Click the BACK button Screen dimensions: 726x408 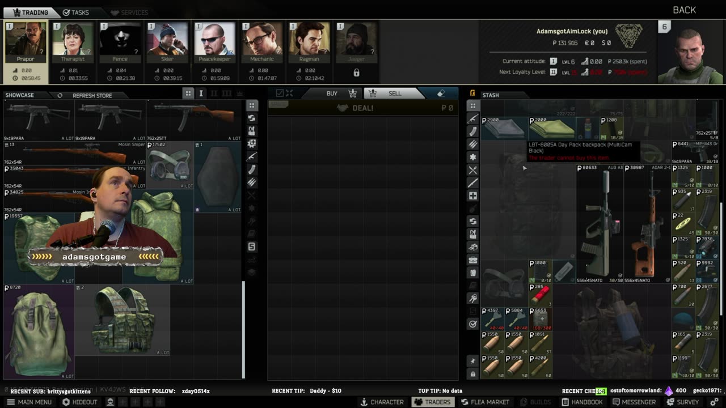(x=684, y=10)
